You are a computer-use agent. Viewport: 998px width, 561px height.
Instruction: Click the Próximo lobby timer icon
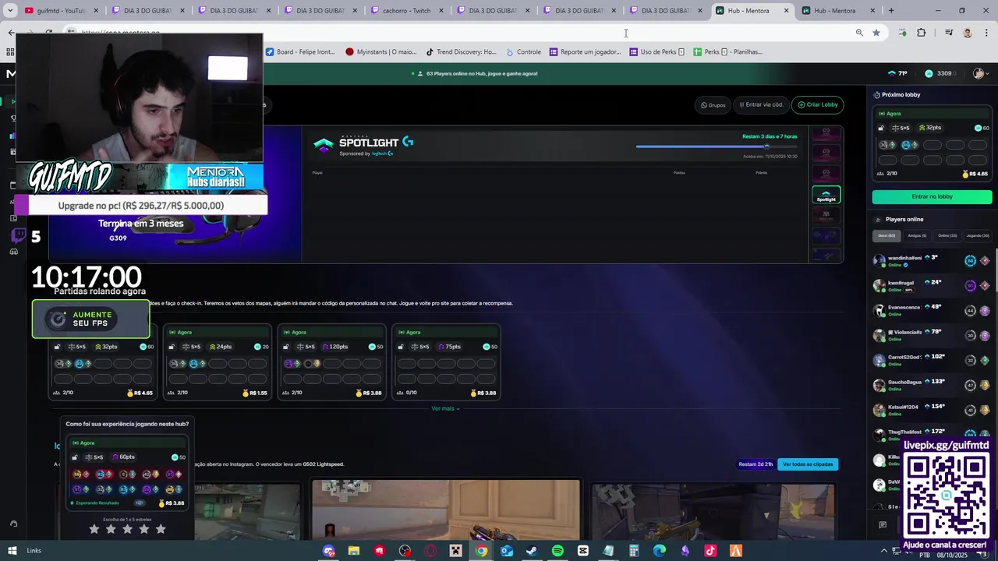pos(877,94)
